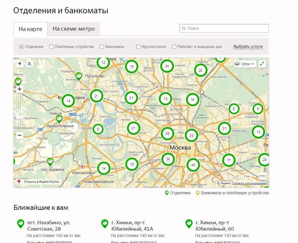Select the cluster marker showing 9

coord(258,109)
